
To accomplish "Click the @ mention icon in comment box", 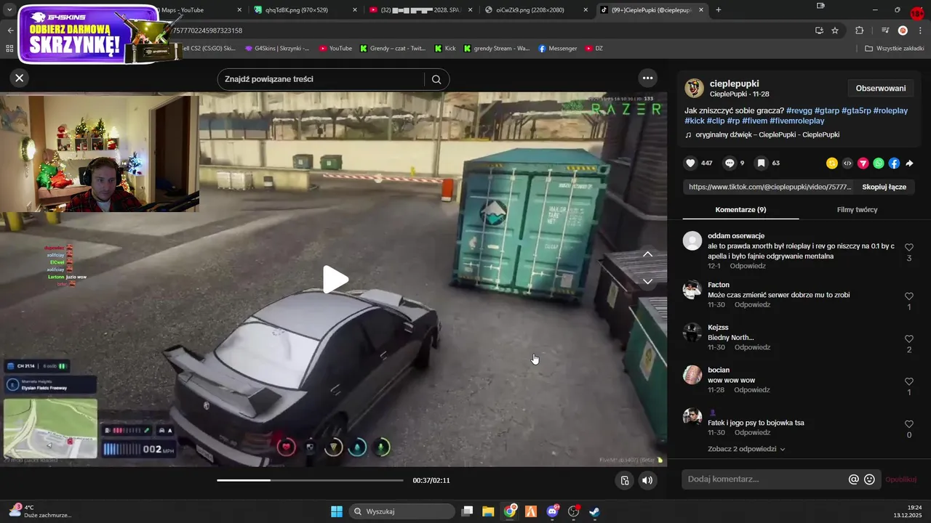I will [854, 479].
